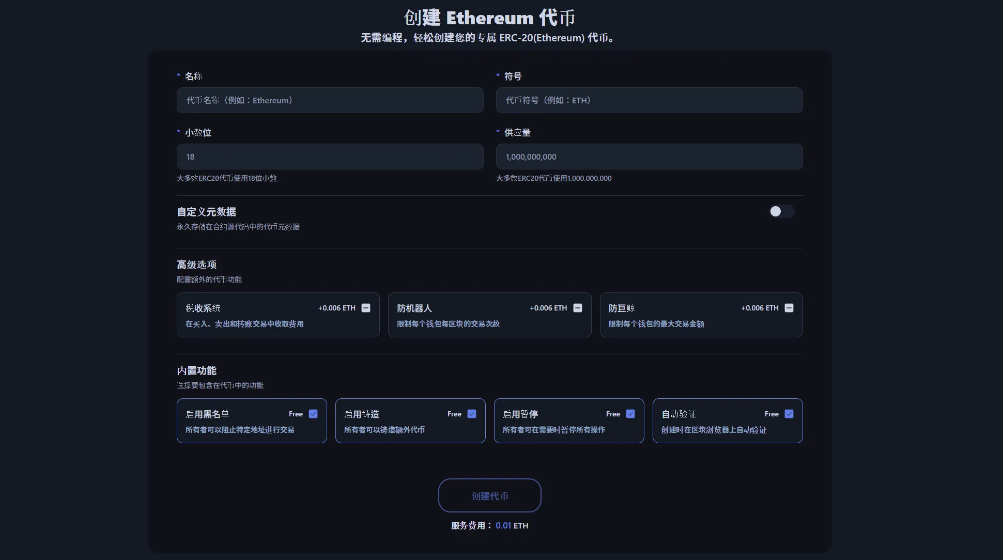The image size is (1003, 560).
Task: Select the 税收系统 feature card
Action: tap(277, 315)
